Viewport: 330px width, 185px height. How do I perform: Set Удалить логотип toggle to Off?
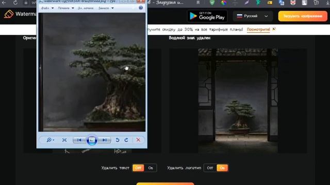coord(210,168)
